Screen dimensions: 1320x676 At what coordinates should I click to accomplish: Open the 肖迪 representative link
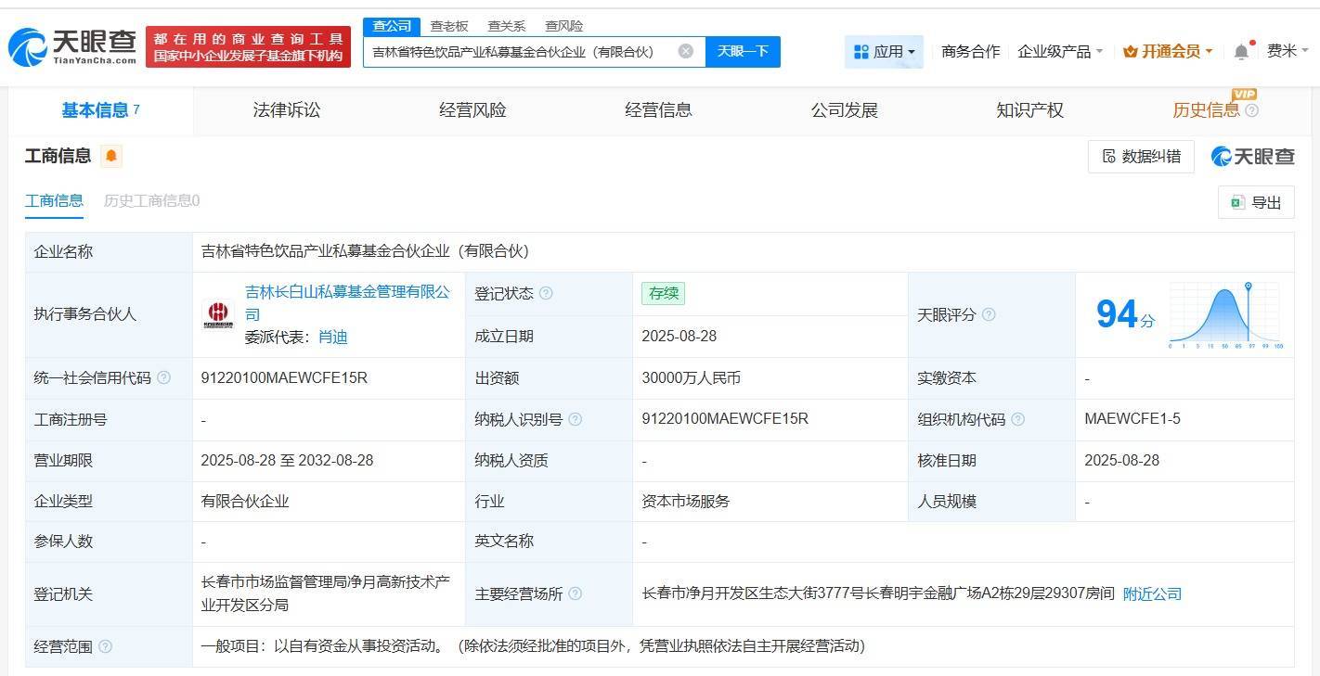(332, 337)
